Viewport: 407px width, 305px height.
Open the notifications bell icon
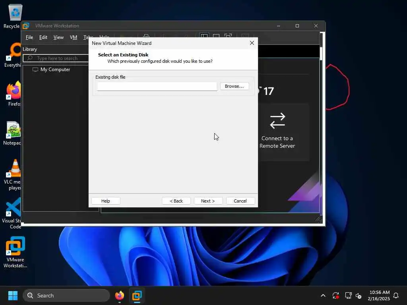pyautogui.click(x=396, y=295)
